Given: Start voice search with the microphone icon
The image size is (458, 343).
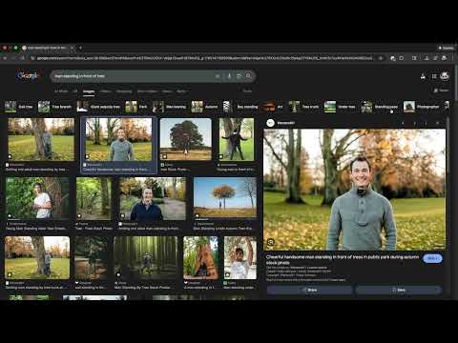Looking at the screenshot, I should coord(229,76).
